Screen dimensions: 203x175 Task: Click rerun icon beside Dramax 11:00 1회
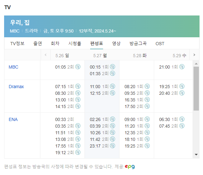tap(113, 87)
